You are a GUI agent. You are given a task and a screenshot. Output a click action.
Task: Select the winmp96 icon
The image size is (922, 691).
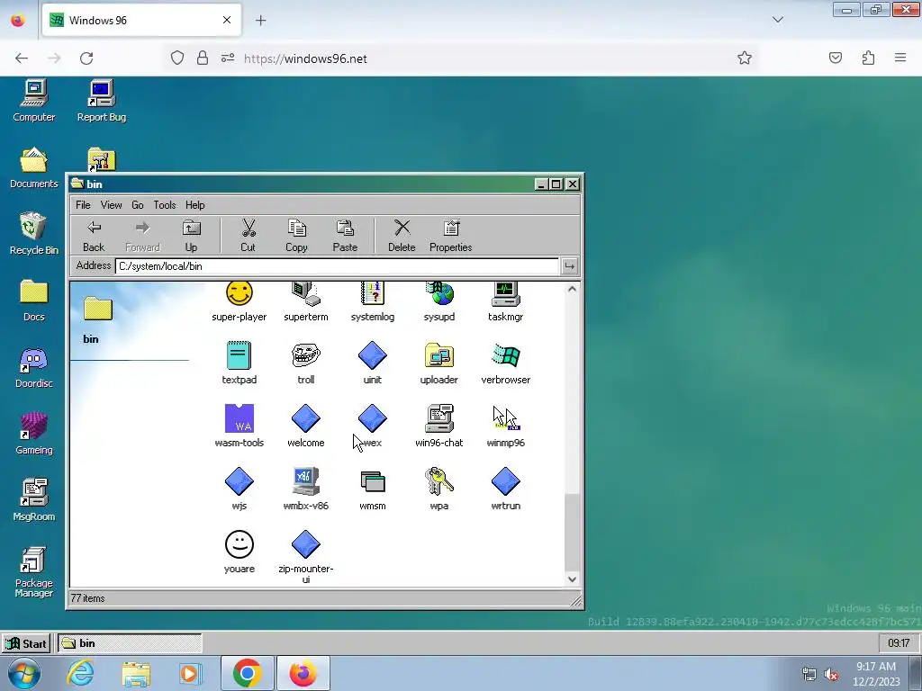point(506,418)
